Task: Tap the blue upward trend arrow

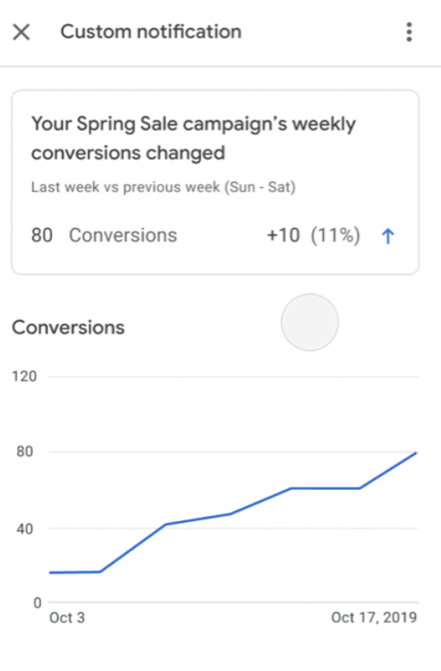Action: tap(388, 236)
